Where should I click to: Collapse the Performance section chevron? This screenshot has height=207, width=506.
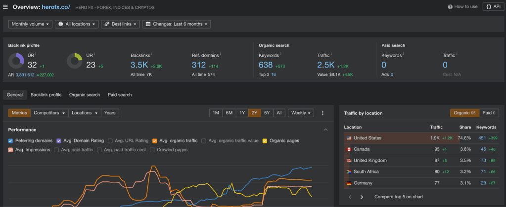[325, 130]
